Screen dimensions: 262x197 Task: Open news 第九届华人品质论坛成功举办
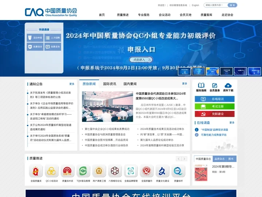coord(156,140)
